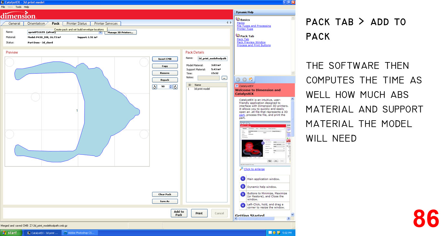Click the Basics book icon
The image size is (442, 236).
point(238,19)
